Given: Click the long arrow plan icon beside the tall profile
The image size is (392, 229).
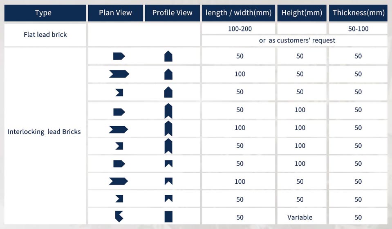Looking at the screenshot, I should coord(119,129).
